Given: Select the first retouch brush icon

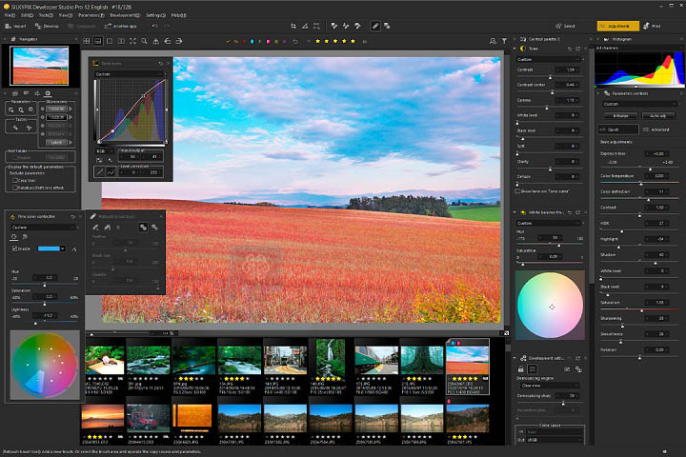Looking at the screenshot, I should tap(95, 227).
